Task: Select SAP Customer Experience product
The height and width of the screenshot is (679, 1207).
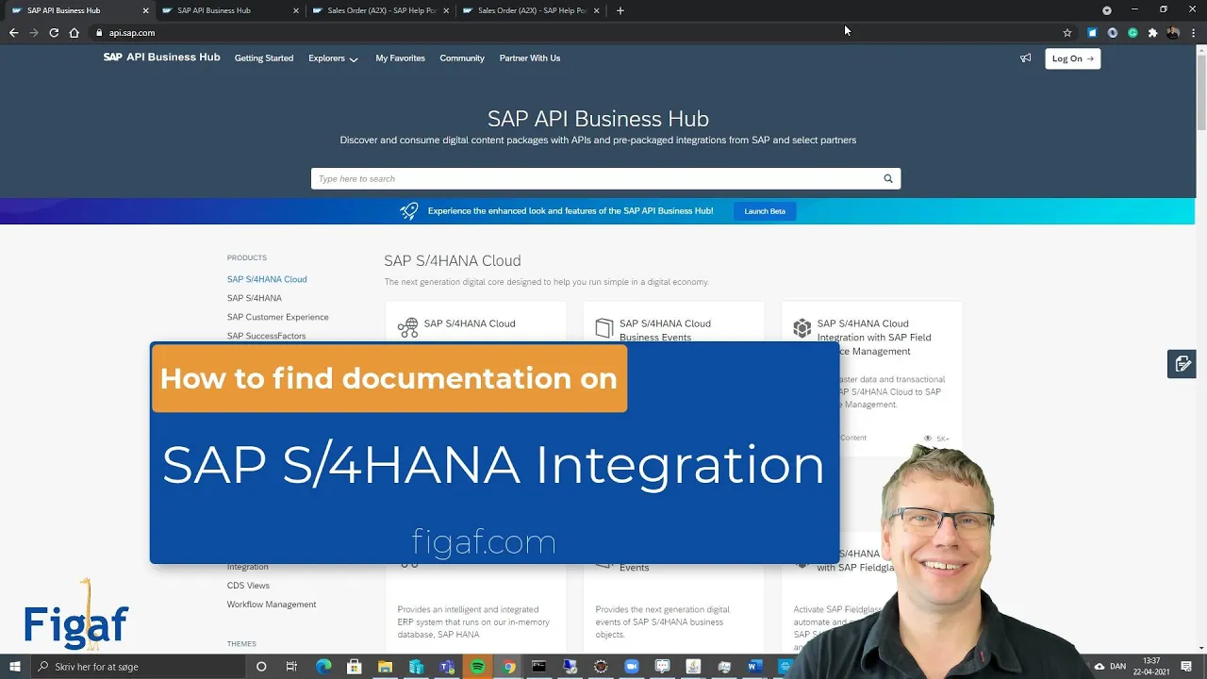Action: [278, 317]
